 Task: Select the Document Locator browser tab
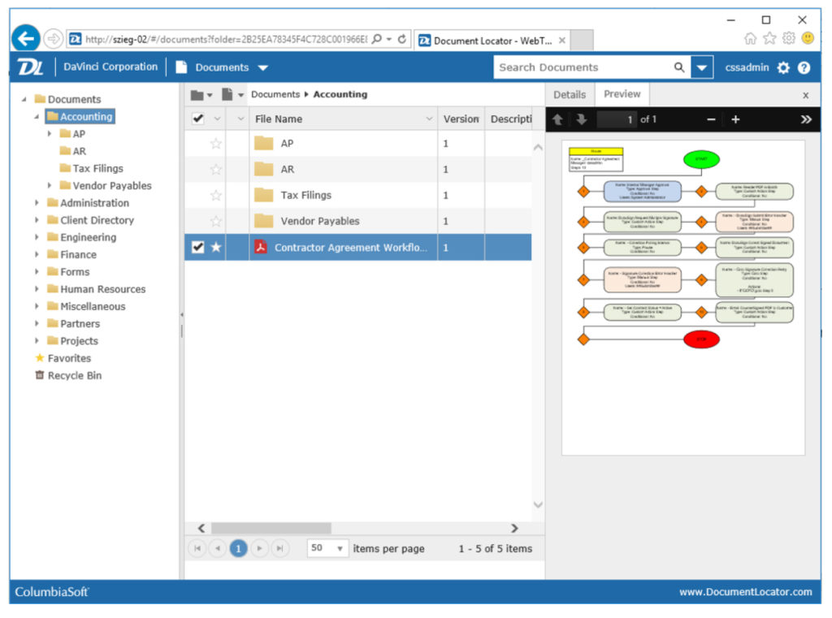(492, 41)
